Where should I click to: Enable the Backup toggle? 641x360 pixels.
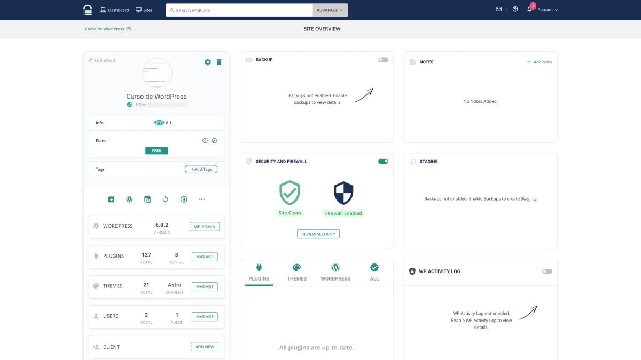pyautogui.click(x=383, y=59)
